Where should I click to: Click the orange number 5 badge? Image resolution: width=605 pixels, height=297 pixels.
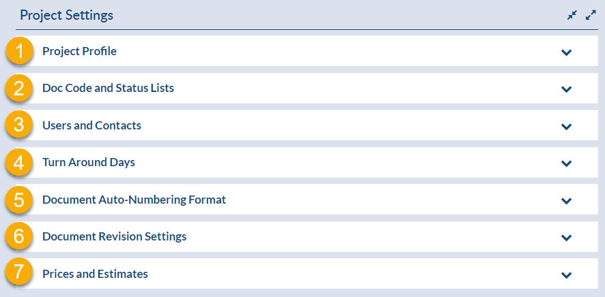click(19, 200)
